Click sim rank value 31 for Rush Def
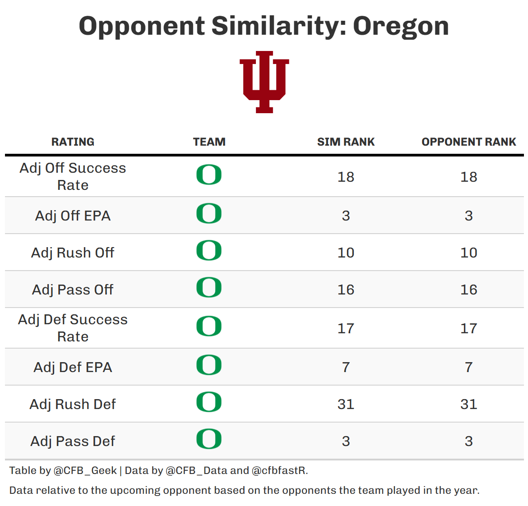 [346, 404]
